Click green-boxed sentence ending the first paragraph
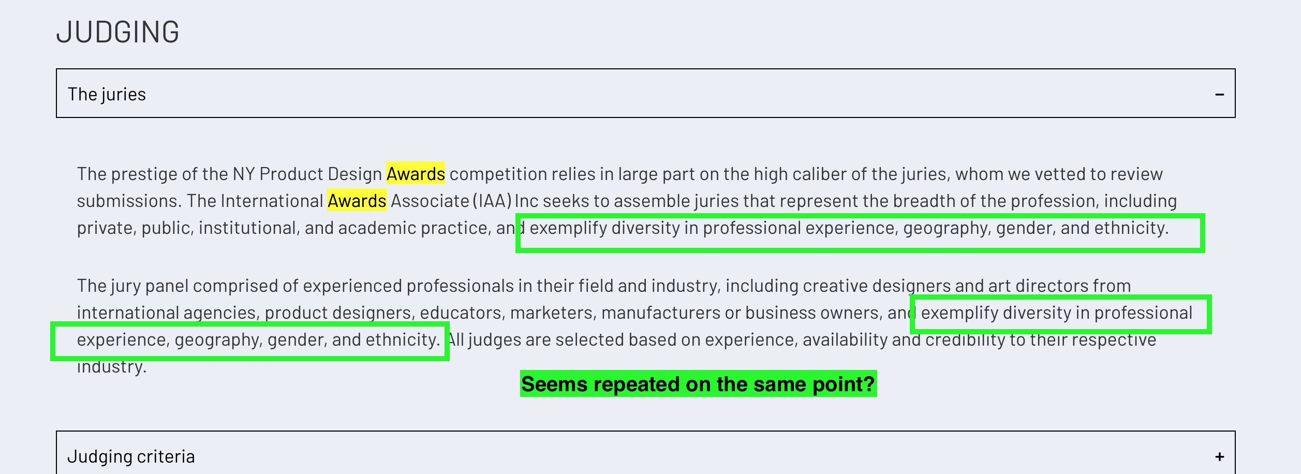1301x474 pixels. pos(860,233)
